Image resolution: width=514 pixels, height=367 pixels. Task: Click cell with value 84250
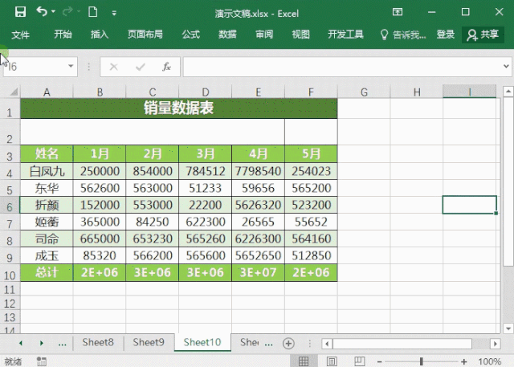pyautogui.click(x=153, y=222)
